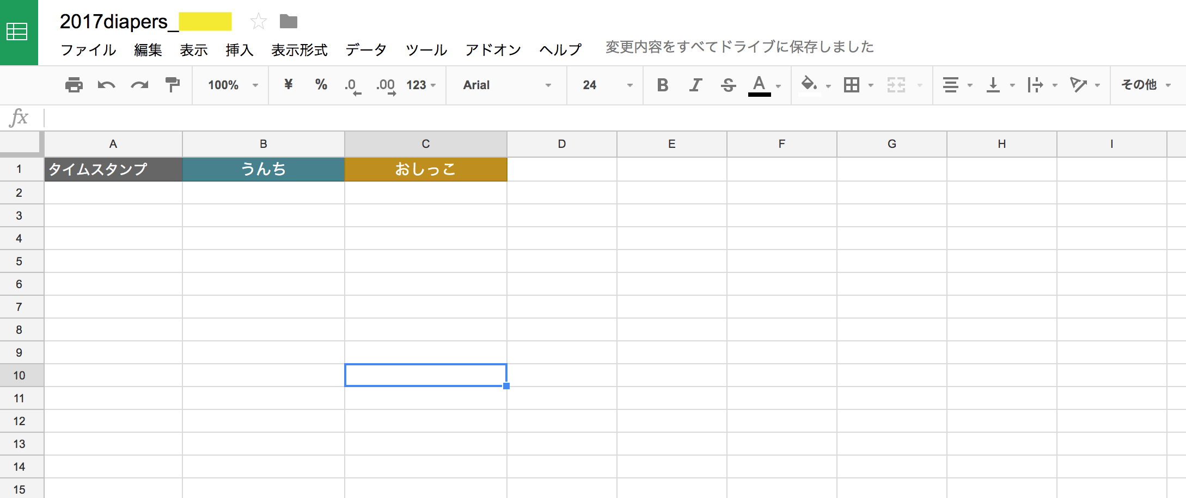Toggle italic formatting
1186x498 pixels.
click(695, 85)
